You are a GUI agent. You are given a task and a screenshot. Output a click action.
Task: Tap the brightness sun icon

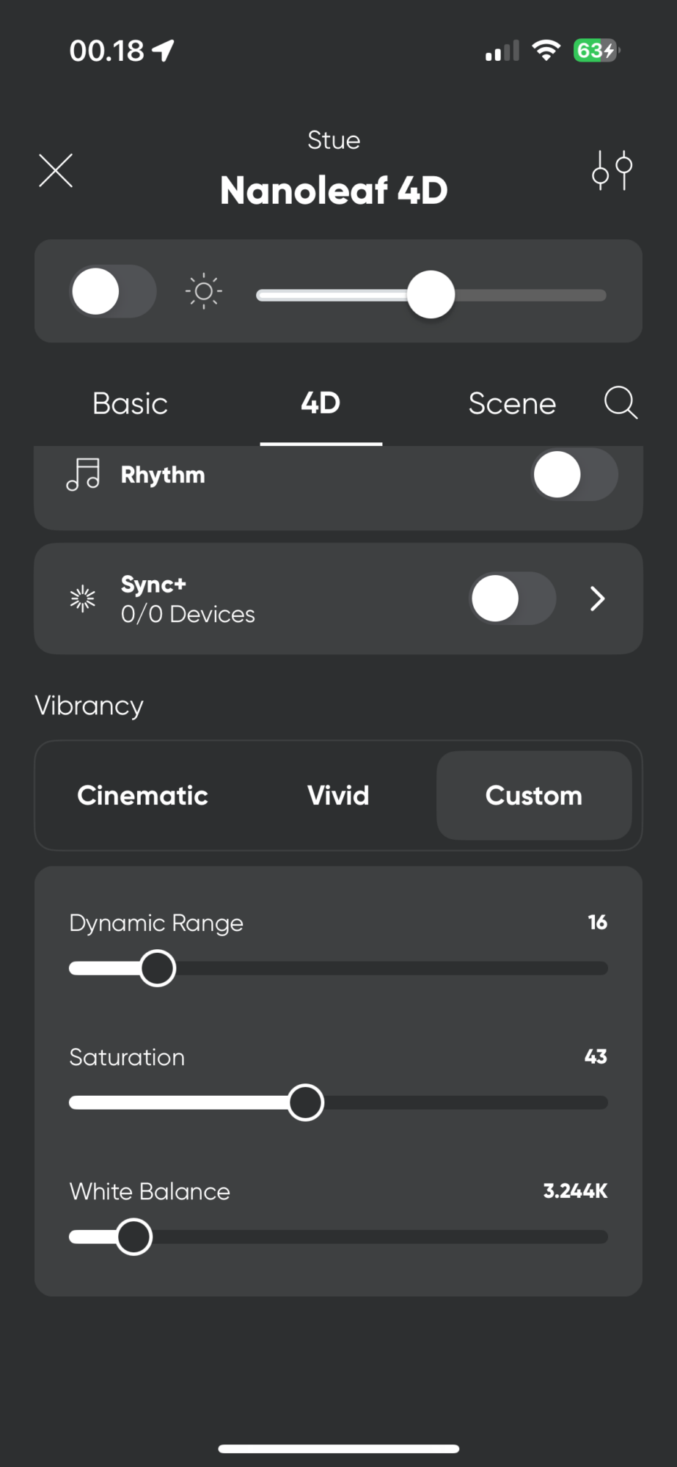pyautogui.click(x=204, y=292)
